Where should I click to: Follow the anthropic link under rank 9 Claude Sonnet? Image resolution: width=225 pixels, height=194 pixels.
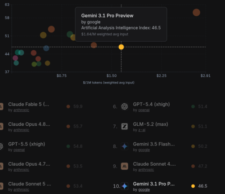(x=146, y=170)
